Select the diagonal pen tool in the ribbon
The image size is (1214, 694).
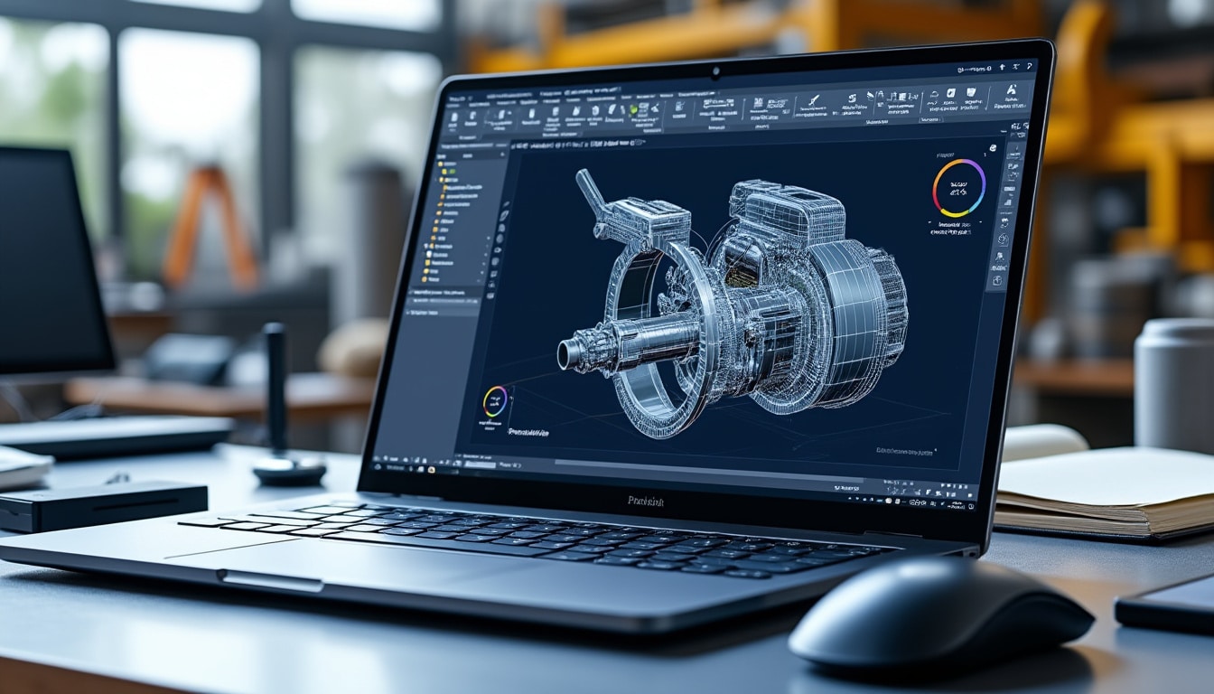pos(813,99)
